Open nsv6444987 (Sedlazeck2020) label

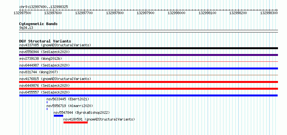pyautogui.click(x=45, y=65)
